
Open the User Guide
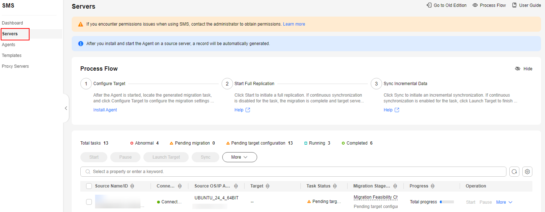(527, 5)
